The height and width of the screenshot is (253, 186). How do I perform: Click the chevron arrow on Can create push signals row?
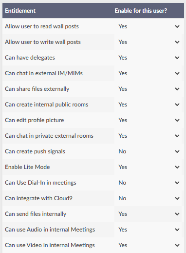pyautogui.click(x=177, y=151)
